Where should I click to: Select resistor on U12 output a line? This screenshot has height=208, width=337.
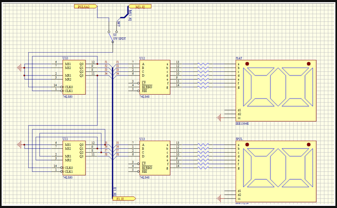203,64
